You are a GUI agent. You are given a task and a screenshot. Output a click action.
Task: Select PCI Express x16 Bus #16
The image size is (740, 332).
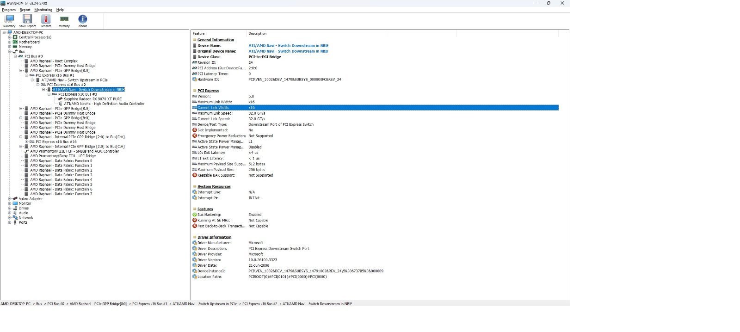(56, 142)
